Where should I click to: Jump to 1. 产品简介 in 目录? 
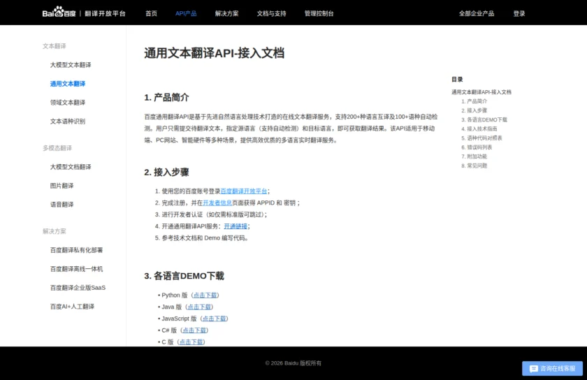coord(474,101)
